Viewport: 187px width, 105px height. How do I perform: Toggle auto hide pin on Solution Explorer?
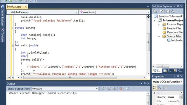(x=178, y=6)
